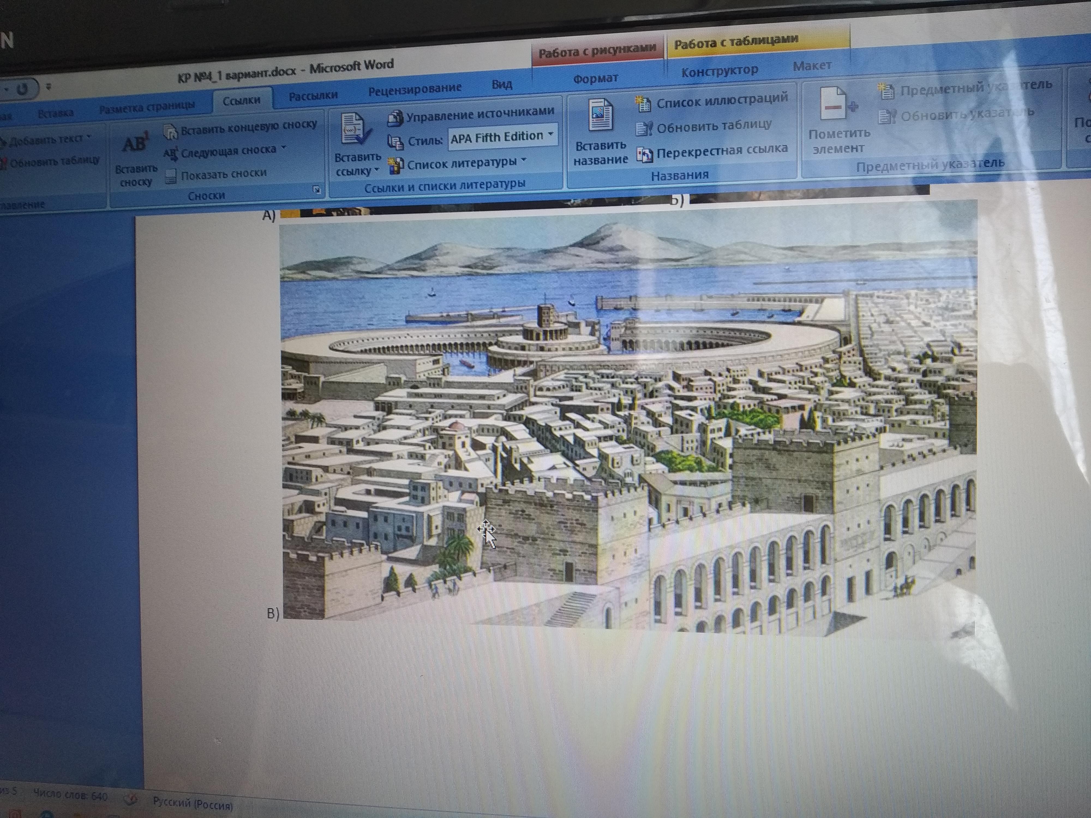The width and height of the screenshot is (1091, 818).
Task: Click the Table of Figures icon
Action: click(x=643, y=104)
